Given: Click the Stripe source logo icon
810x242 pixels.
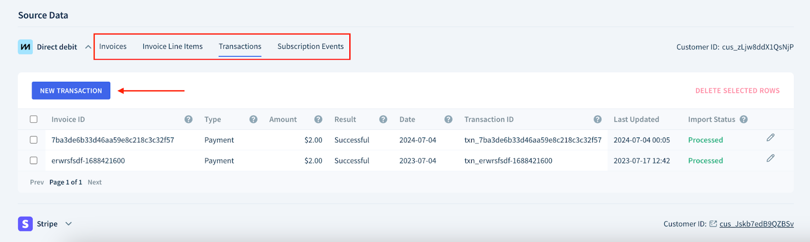Looking at the screenshot, I should coord(25,224).
